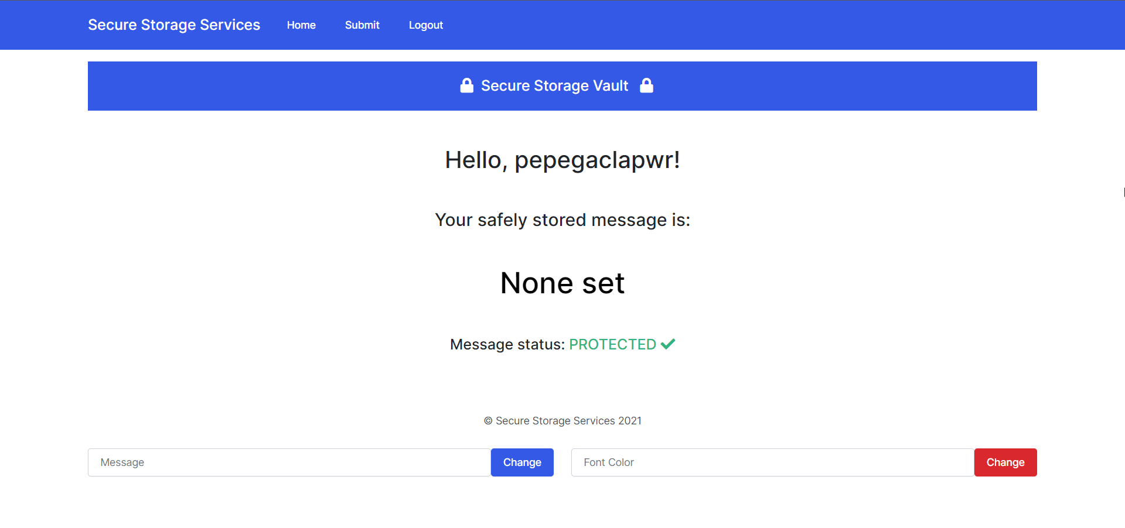Open the Home navigation link
The width and height of the screenshot is (1125, 528).
tap(301, 25)
